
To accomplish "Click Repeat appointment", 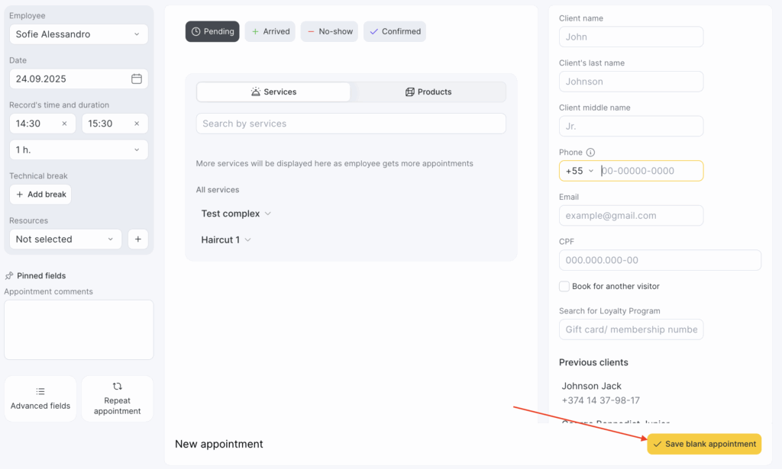I will tap(117, 399).
